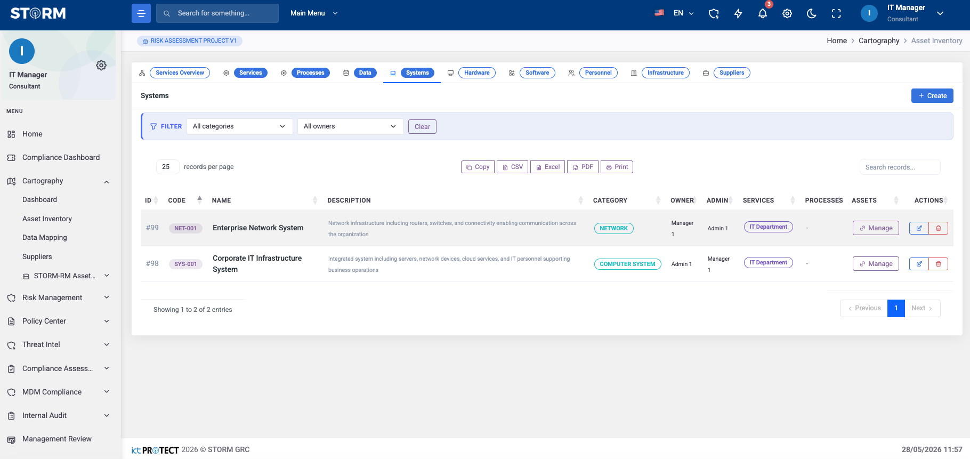Click the IT Manager avatar in top bar
The image size is (970, 459).
pyautogui.click(x=869, y=13)
